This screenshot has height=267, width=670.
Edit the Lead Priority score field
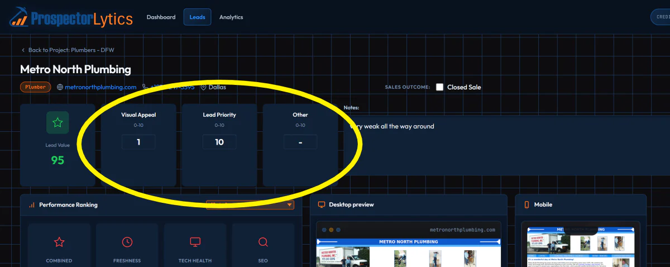219,142
